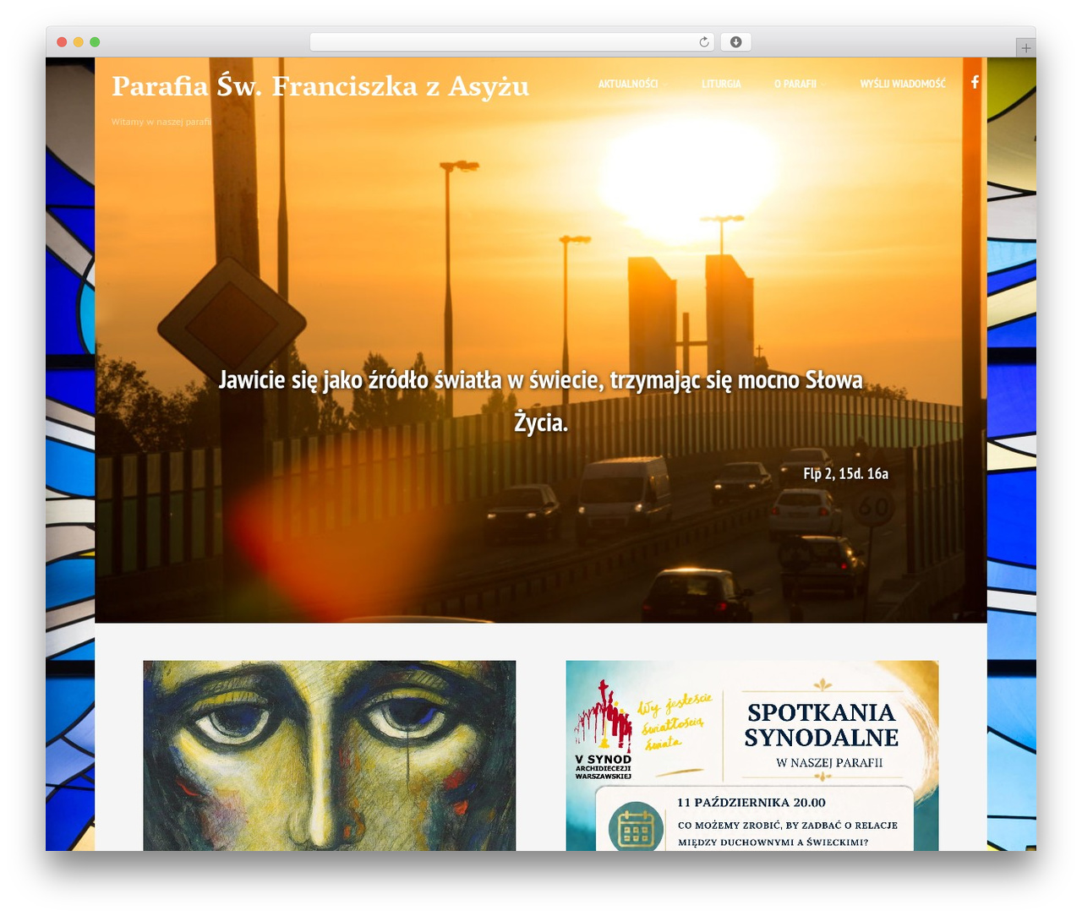
Task: Reload the page using the refresh icon
Action: (704, 42)
